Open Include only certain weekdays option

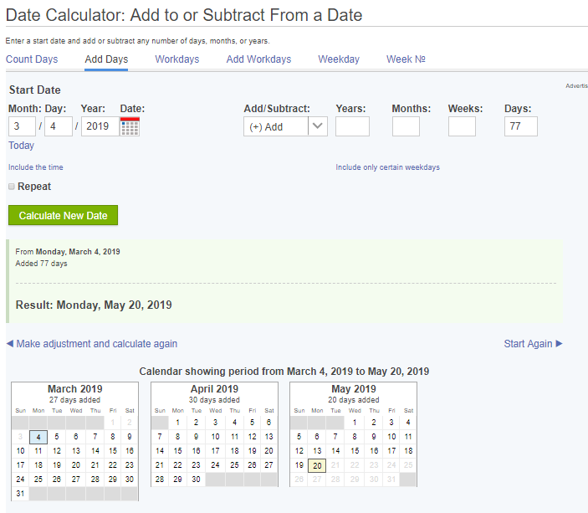pyautogui.click(x=387, y=167)
